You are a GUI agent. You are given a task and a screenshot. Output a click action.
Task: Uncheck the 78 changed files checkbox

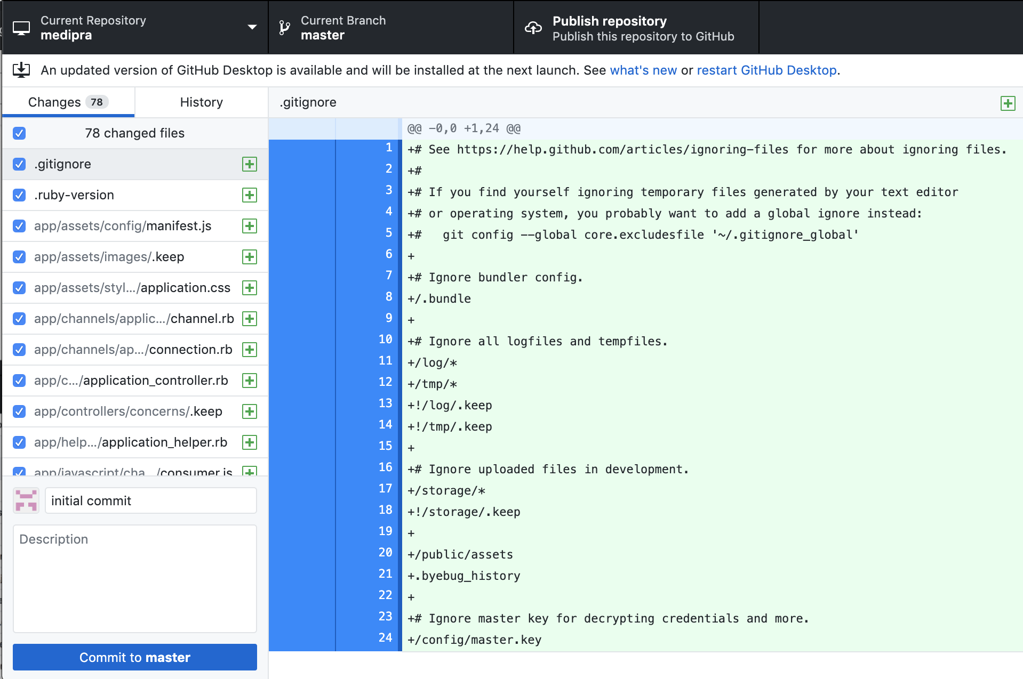[x=19, y=133]
